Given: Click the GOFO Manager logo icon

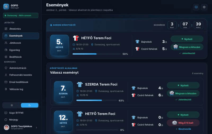Looking at the screenshot, I should coord(6,6).
